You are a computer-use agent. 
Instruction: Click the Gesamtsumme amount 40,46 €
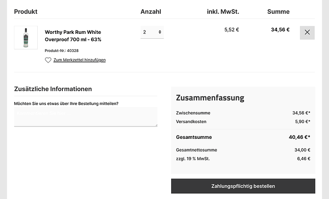click(x=299, y=137)
